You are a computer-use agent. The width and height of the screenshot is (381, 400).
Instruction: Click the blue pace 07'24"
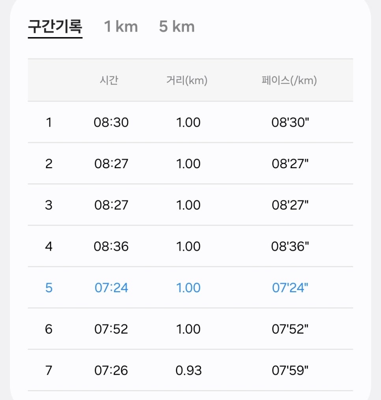(x=290, y=288)
